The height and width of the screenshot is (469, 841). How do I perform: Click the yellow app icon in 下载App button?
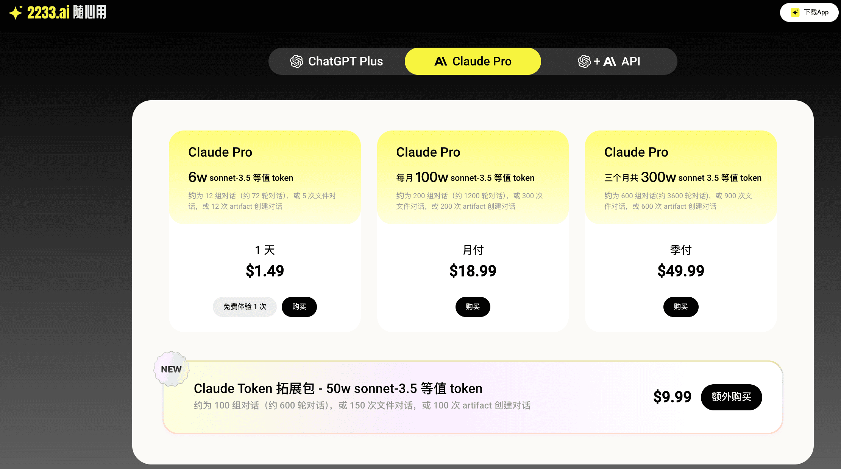795,12
